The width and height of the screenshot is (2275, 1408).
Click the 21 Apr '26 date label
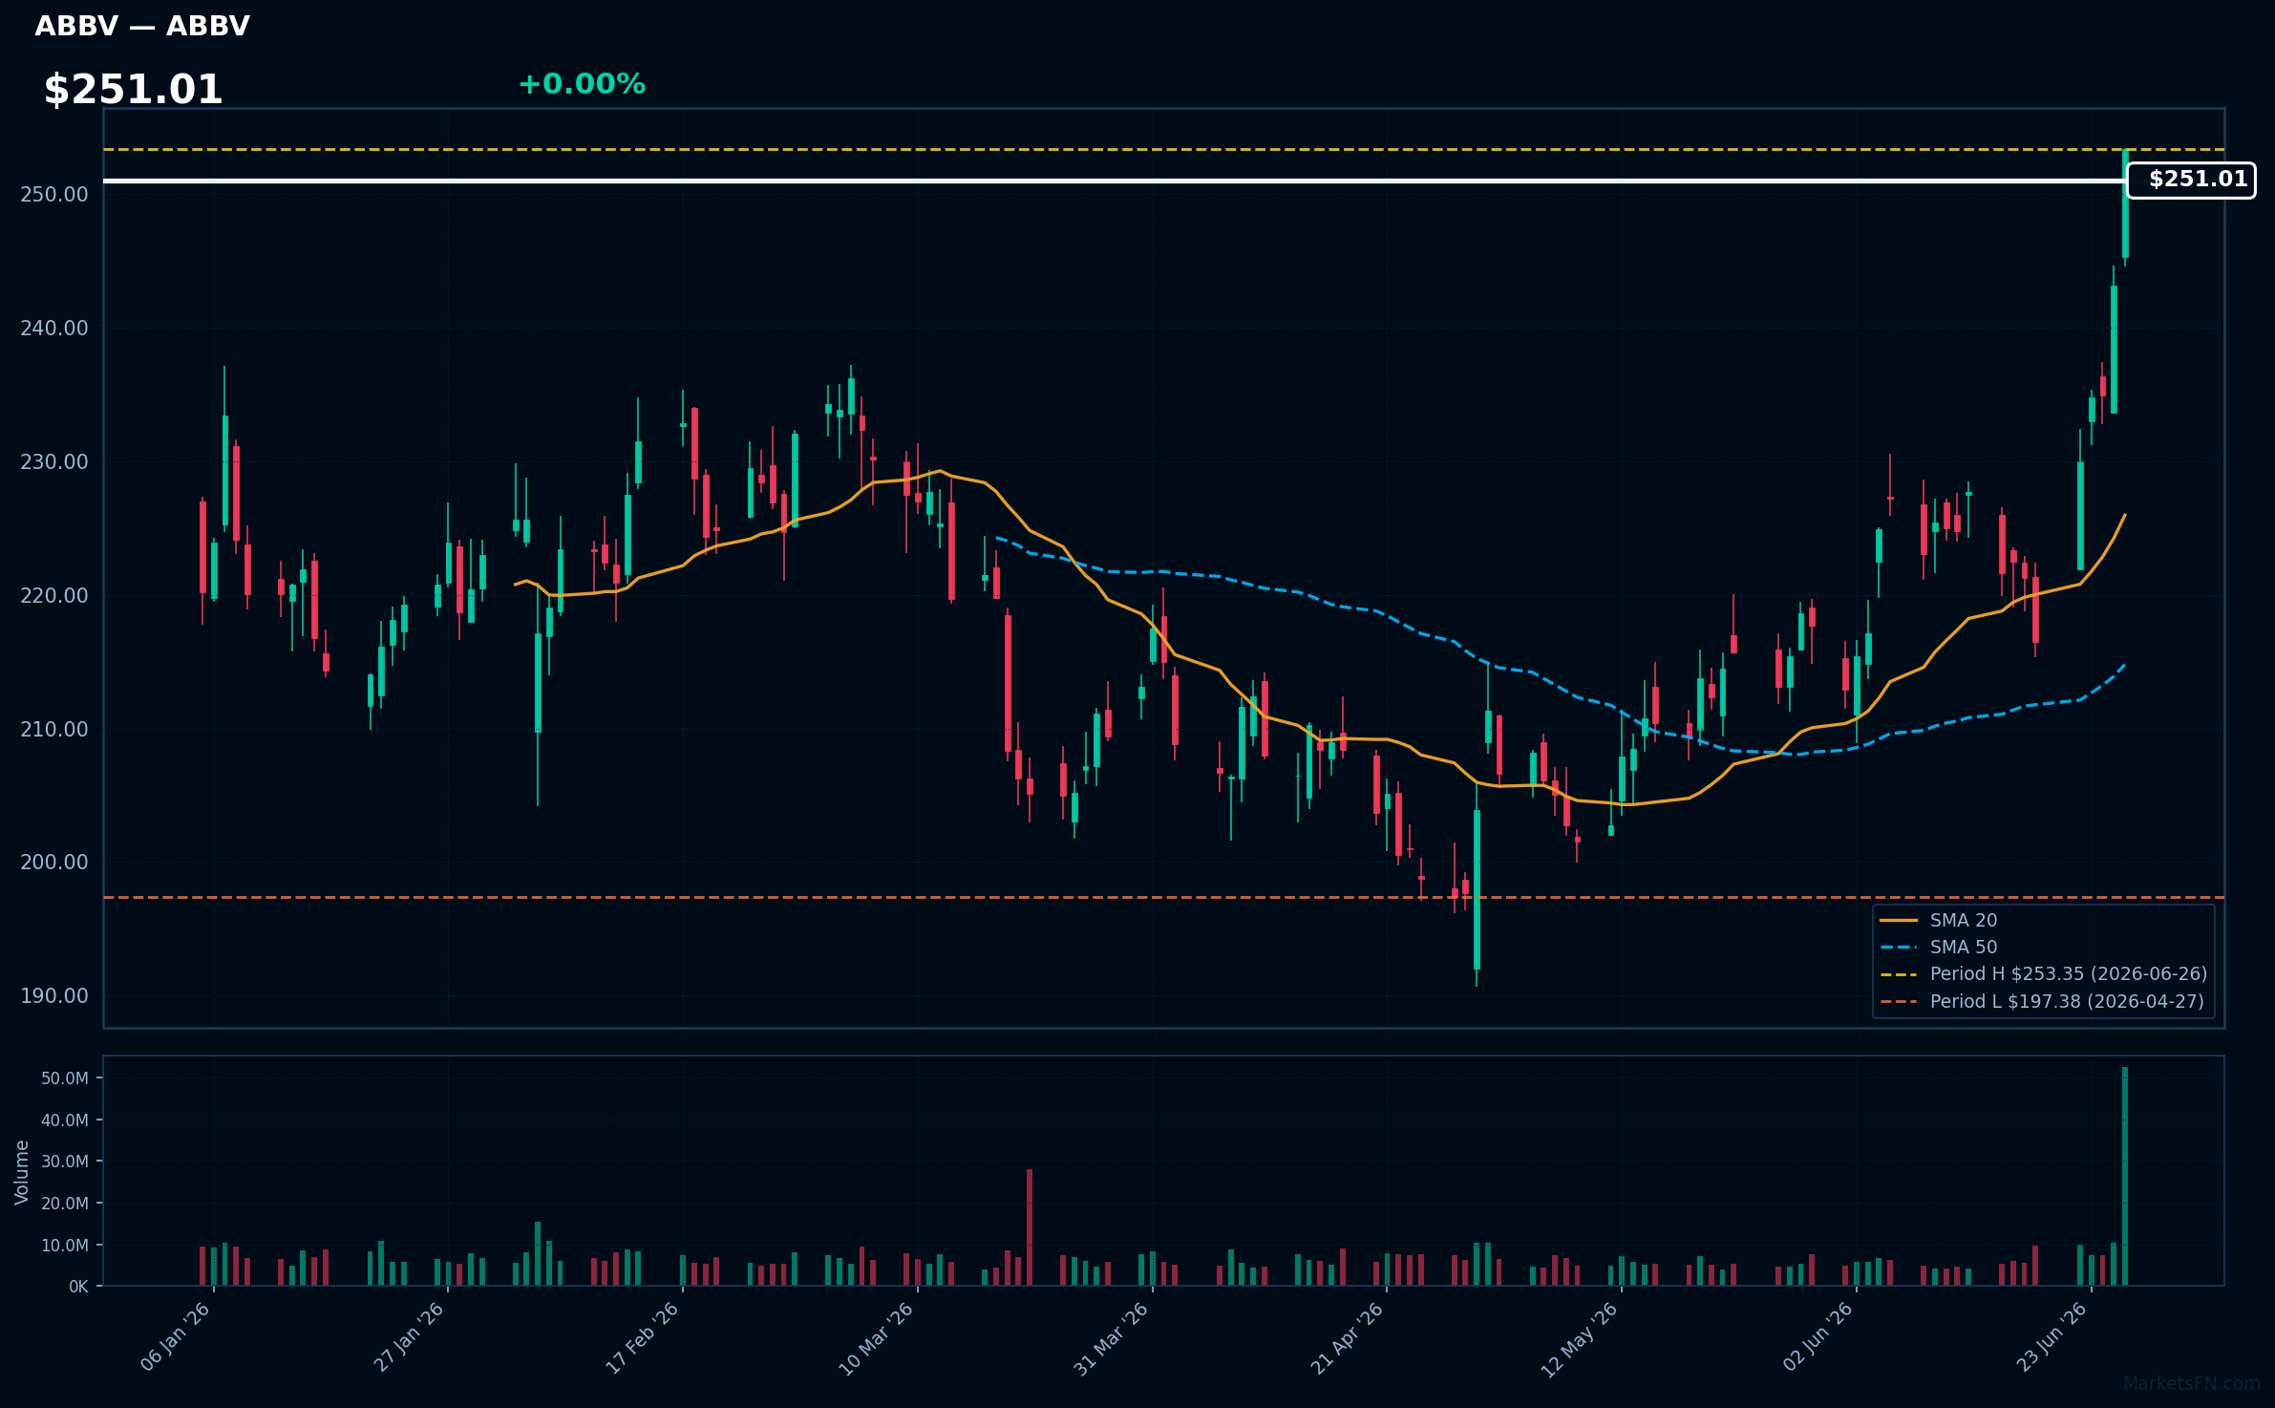point(1347,1337)
